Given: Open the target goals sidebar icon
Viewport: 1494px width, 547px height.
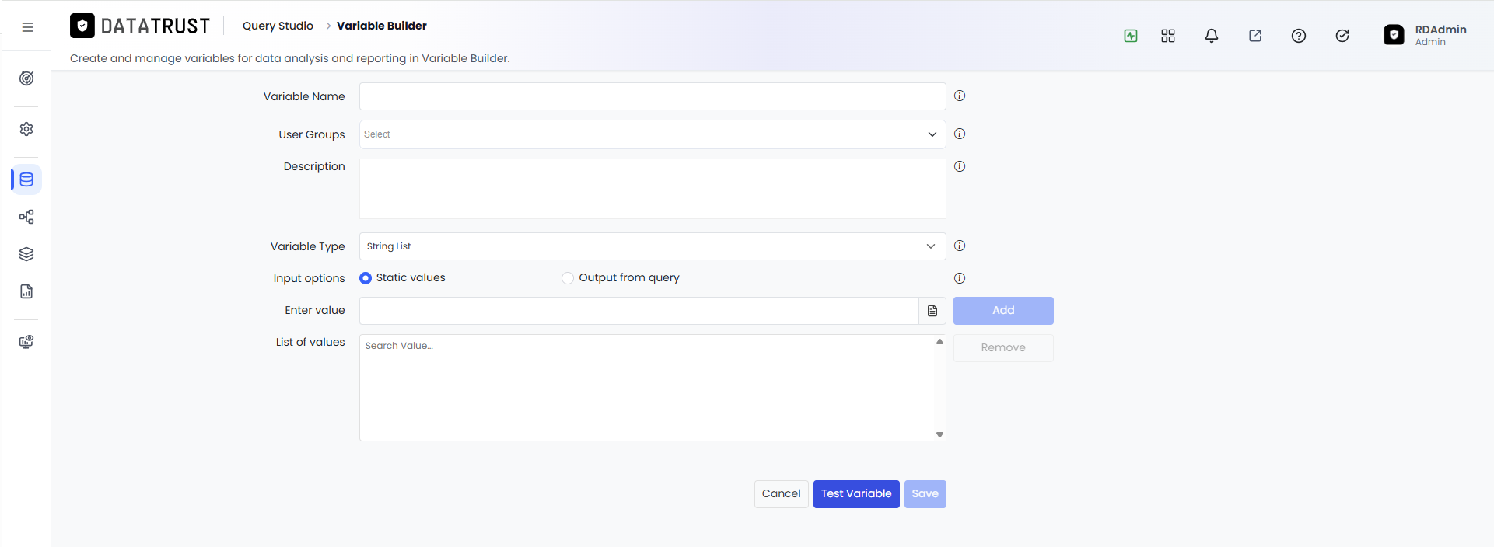Looking at the screenshot, I should tap(26, 78).
